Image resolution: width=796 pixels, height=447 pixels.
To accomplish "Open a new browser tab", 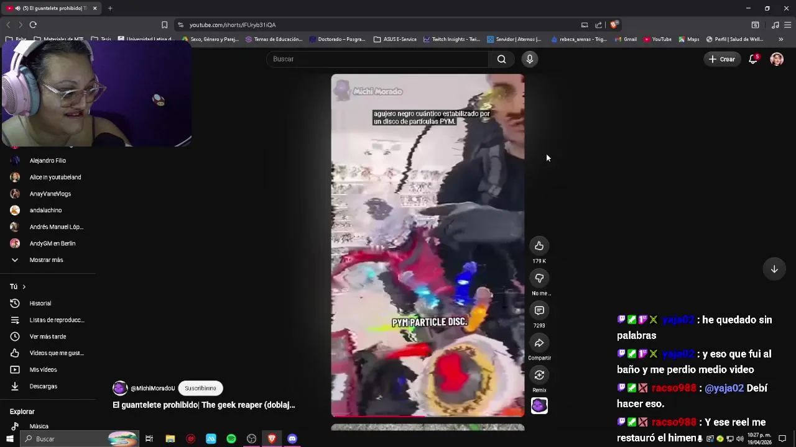I will (x=110, y=8).
